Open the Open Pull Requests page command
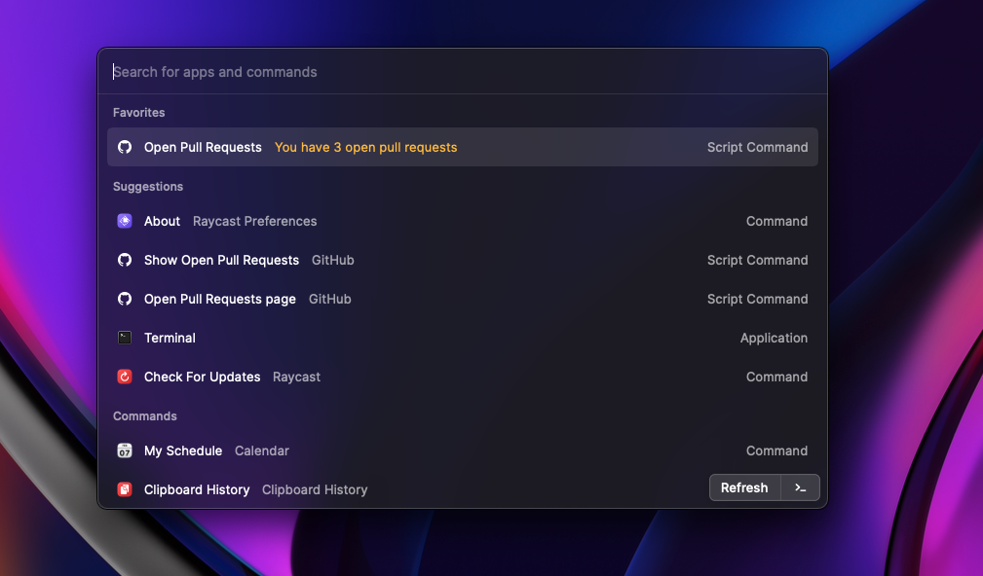The height and width of the screenshot is (576, 983). [220, 299]
